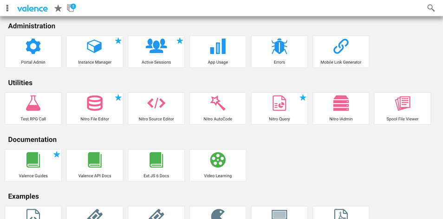The height and width of the screenshot is (219, 443).
Task: Launch Active Sessions people icon
Action: 156,46
